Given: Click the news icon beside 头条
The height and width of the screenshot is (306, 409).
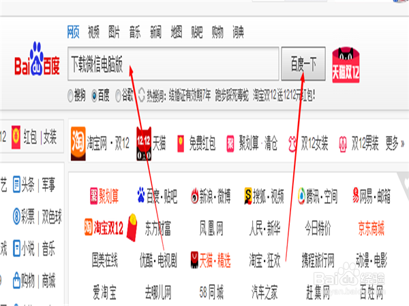Looking at the screenshot, I should [x=16, y=184].
